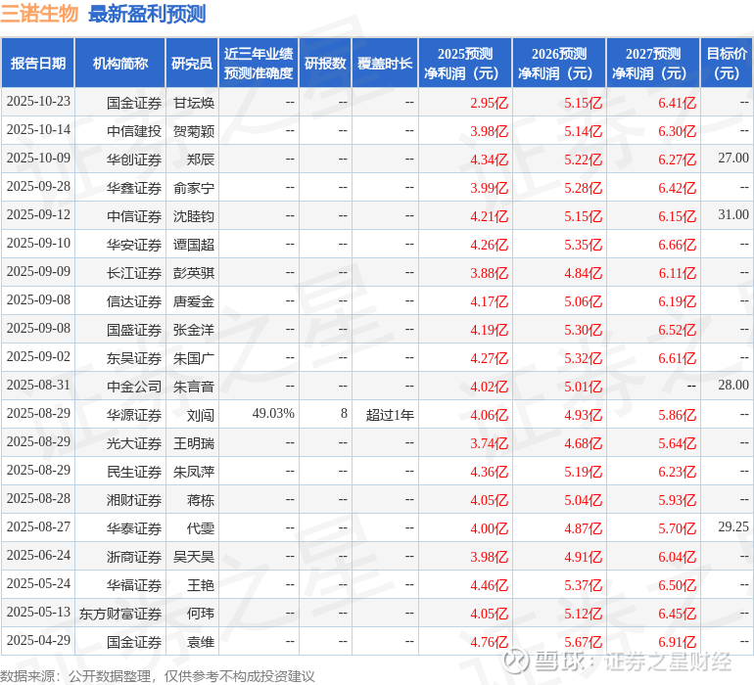Click the 三诺生物 title text

[x=39, y=14]
